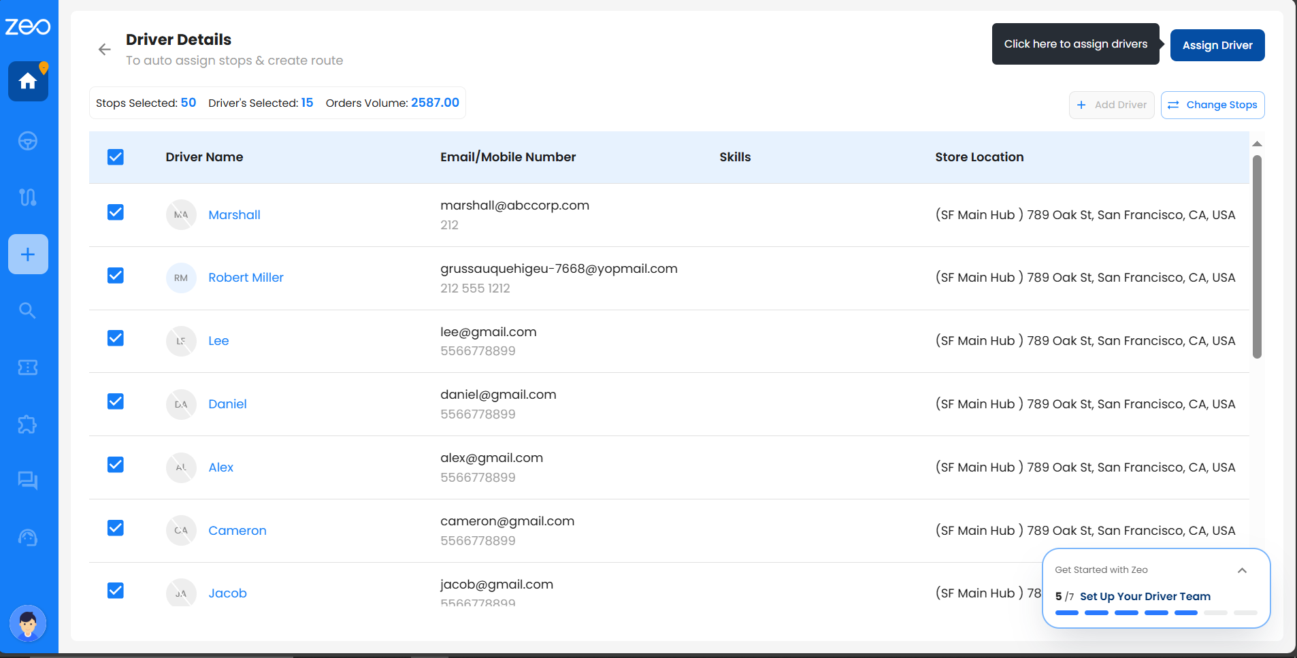The height and width of the screenshot is (658, 1297).
Task: Go back using the left arrow
Action: tap(104, 49)
